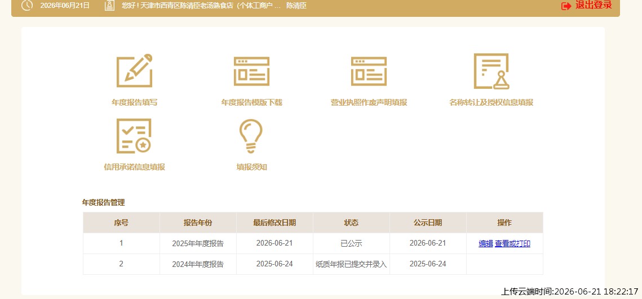Screen dimensions: 642x299
Task: Click the user name 陈清臣 in header
Action: tap(296, 6)
